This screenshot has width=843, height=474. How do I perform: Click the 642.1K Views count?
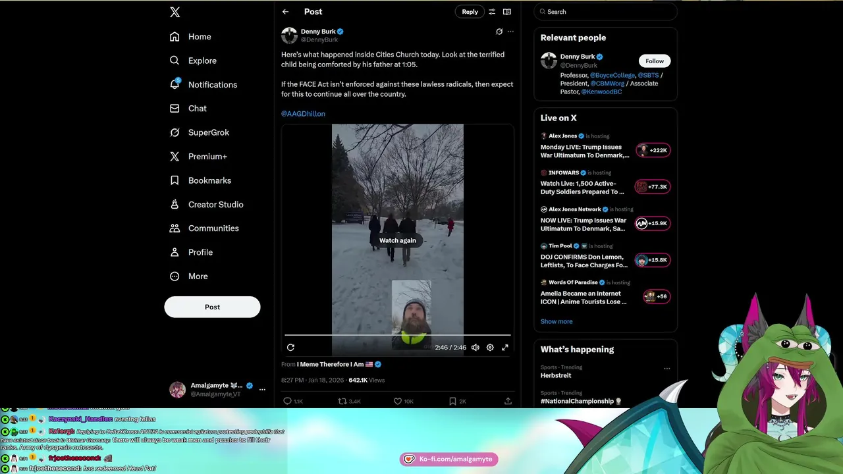pos(367,381)
